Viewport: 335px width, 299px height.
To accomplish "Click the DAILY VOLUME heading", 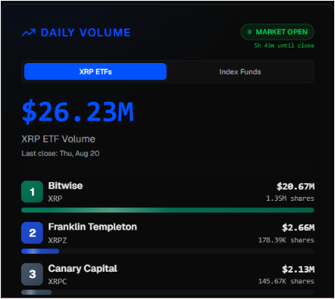I will [86, 33].
